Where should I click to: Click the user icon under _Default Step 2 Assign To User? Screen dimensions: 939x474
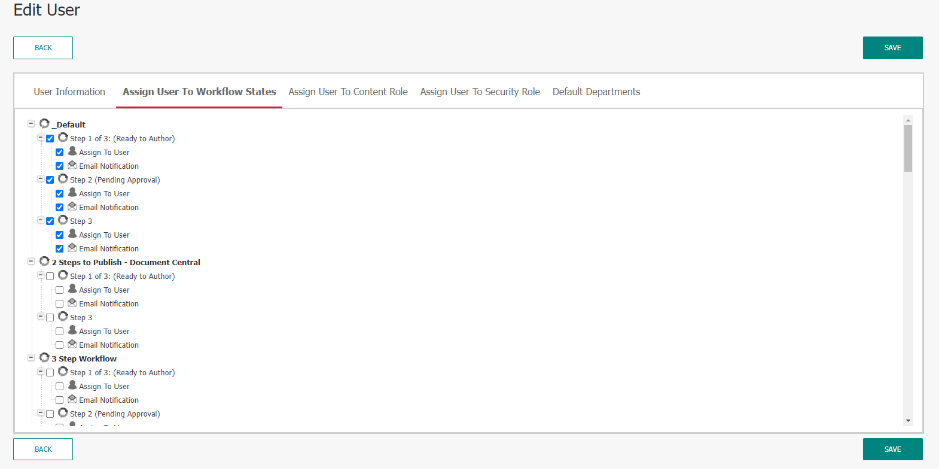72,193
